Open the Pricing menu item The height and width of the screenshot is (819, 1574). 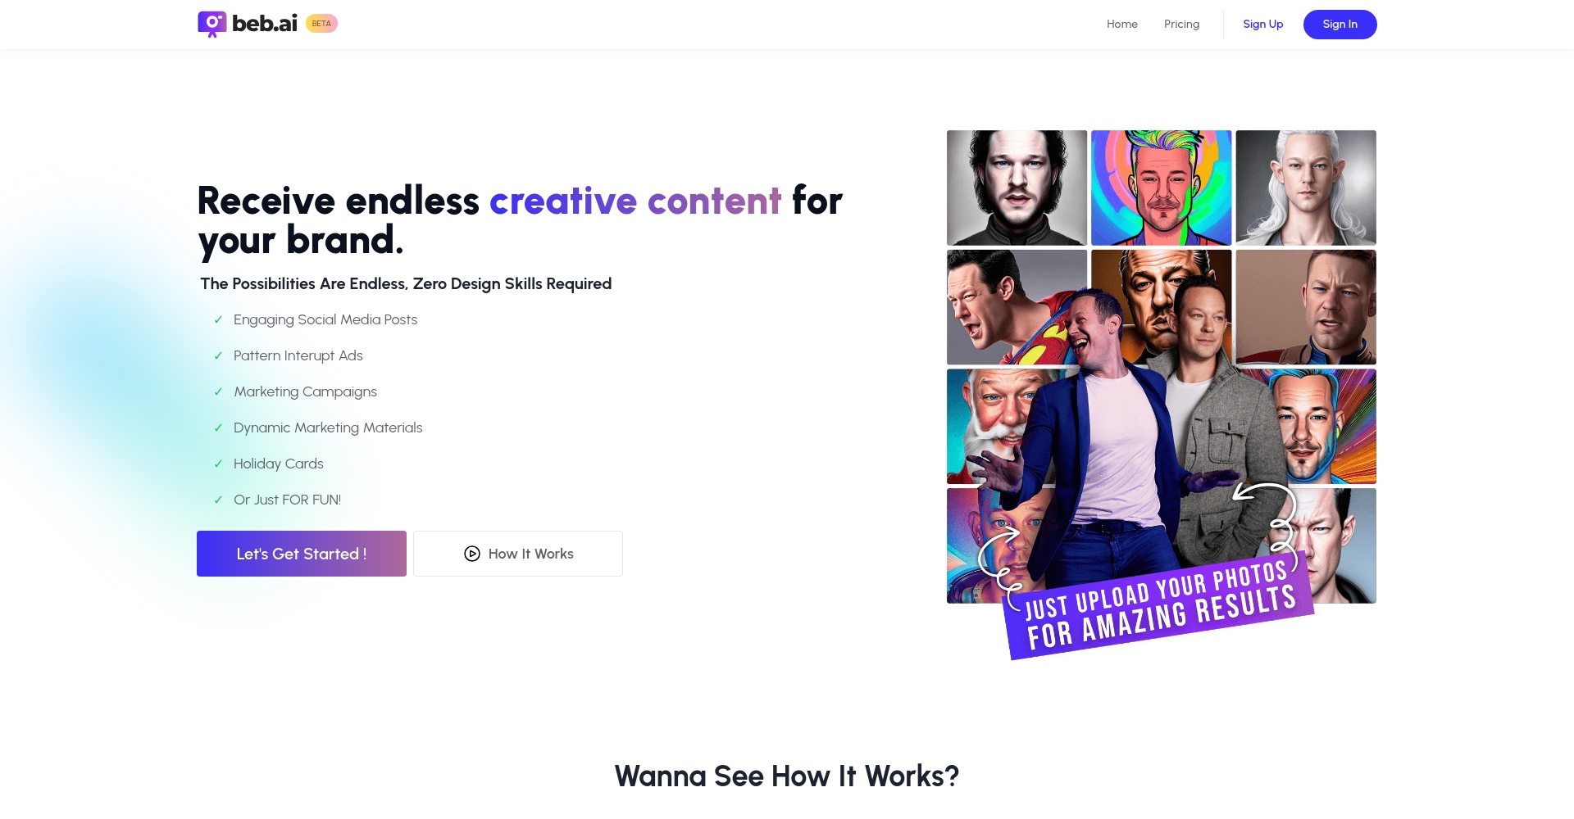click(x=1181, y=24)
